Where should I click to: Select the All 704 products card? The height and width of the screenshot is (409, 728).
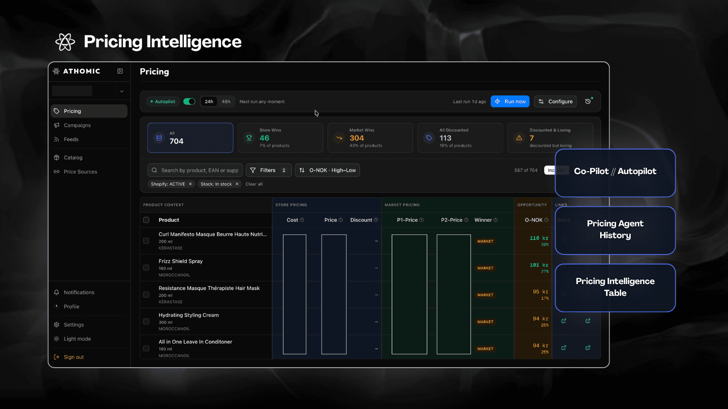[x=190, y=138]
